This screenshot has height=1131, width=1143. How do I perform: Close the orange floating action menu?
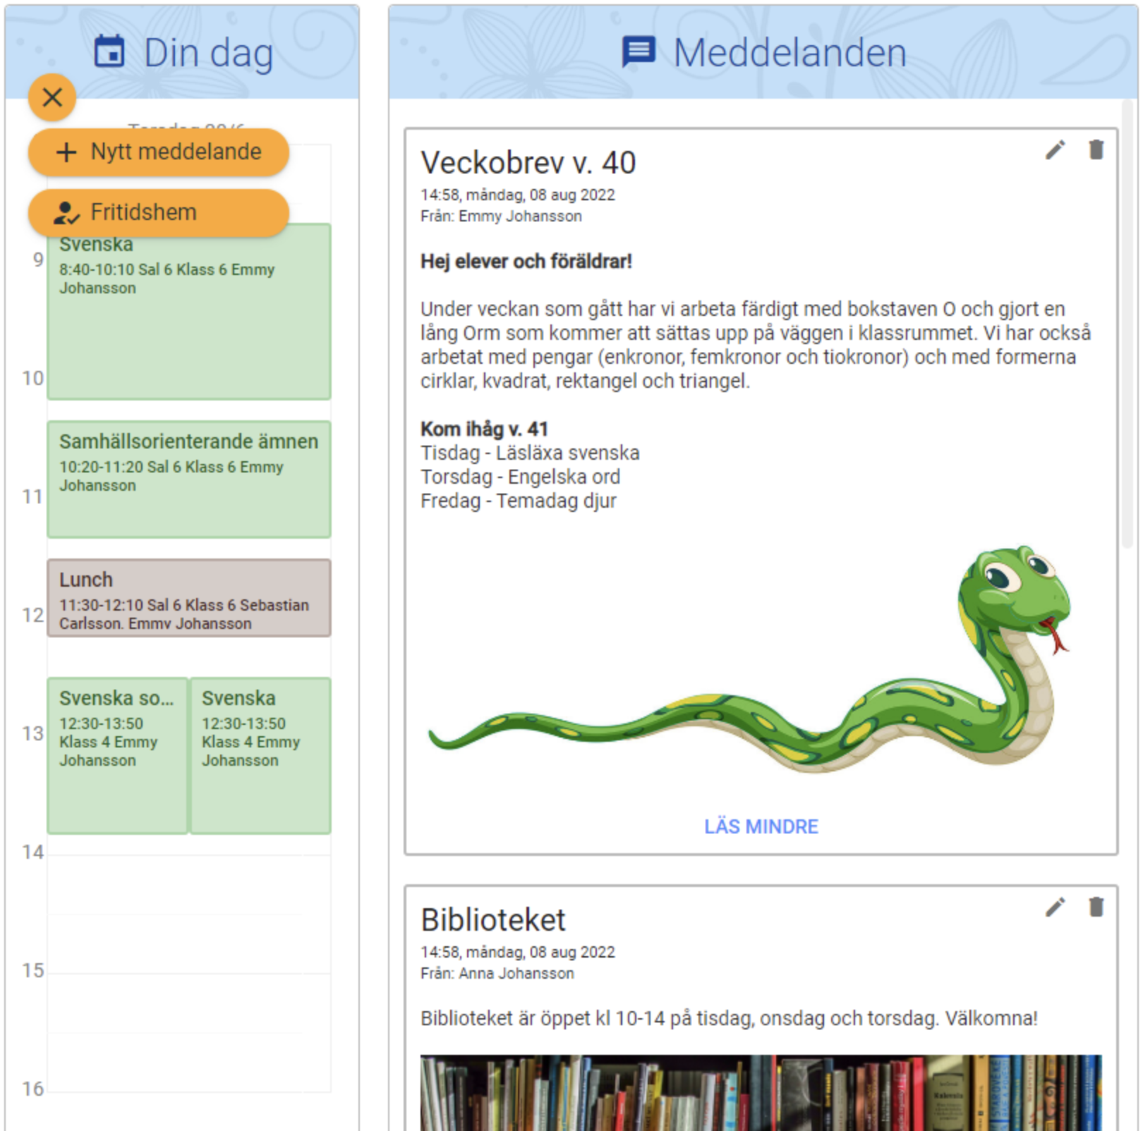point(52,97)
